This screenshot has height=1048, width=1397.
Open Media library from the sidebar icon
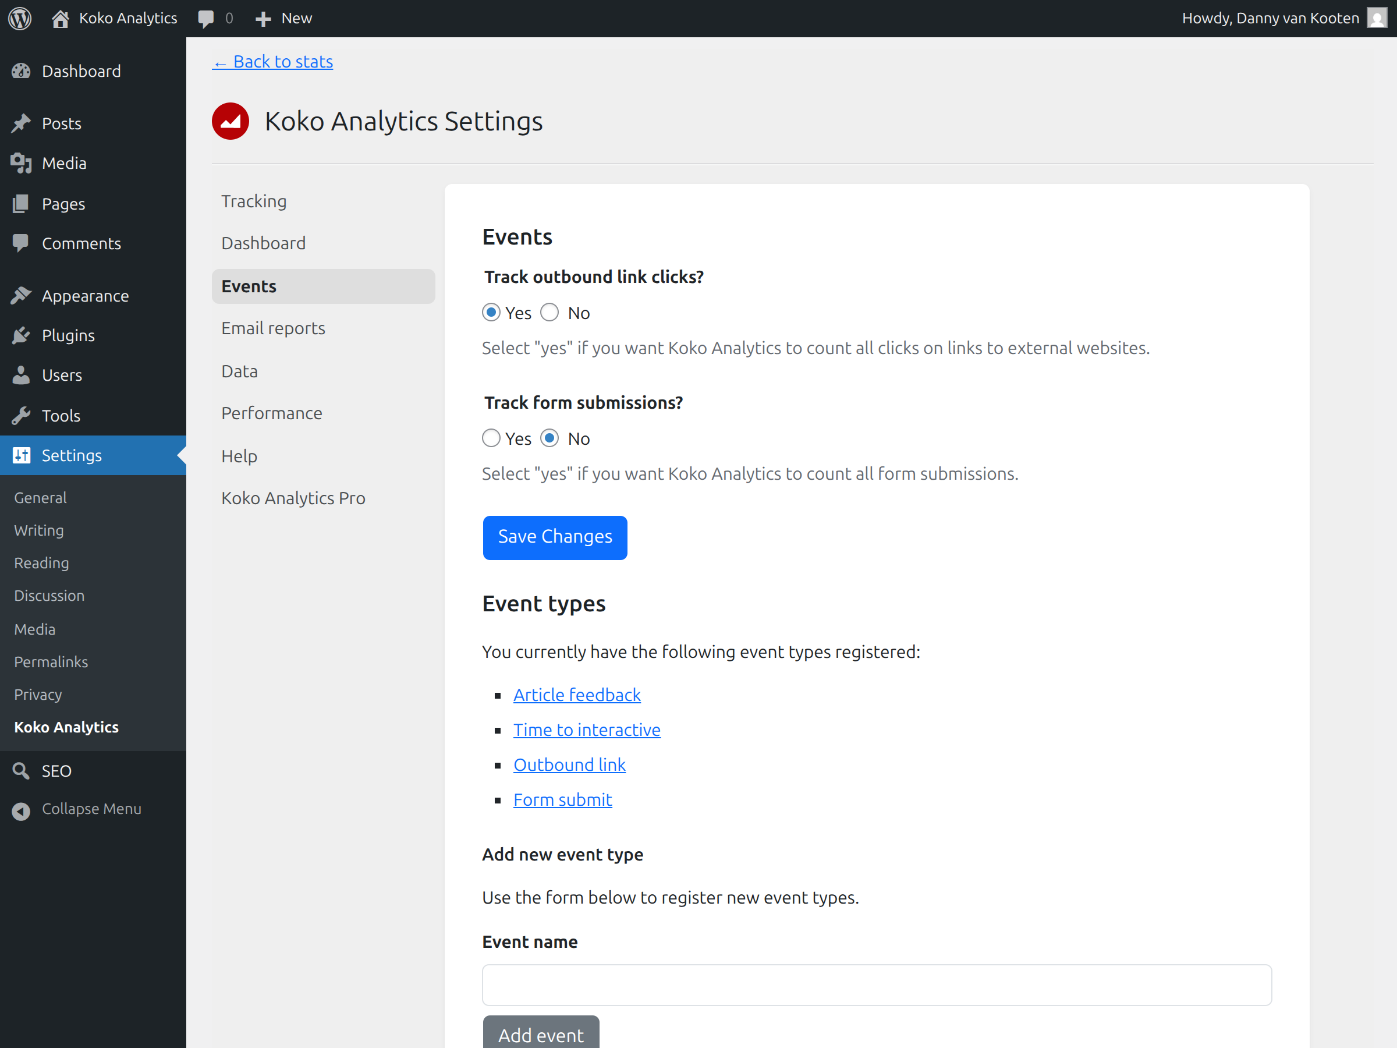pos(21,163)
